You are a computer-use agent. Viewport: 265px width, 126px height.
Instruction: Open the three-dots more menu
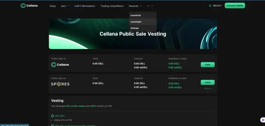click(150, 6)
